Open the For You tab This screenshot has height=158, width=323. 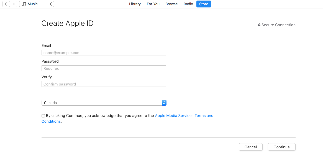[x=153, y=4]
